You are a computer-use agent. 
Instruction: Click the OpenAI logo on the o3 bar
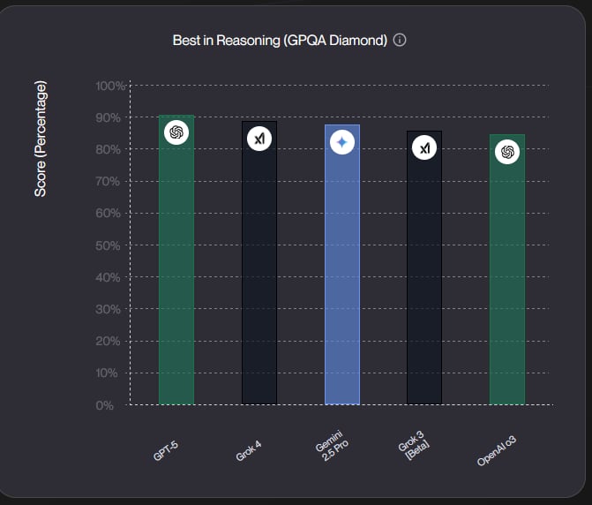pos(507,152)
